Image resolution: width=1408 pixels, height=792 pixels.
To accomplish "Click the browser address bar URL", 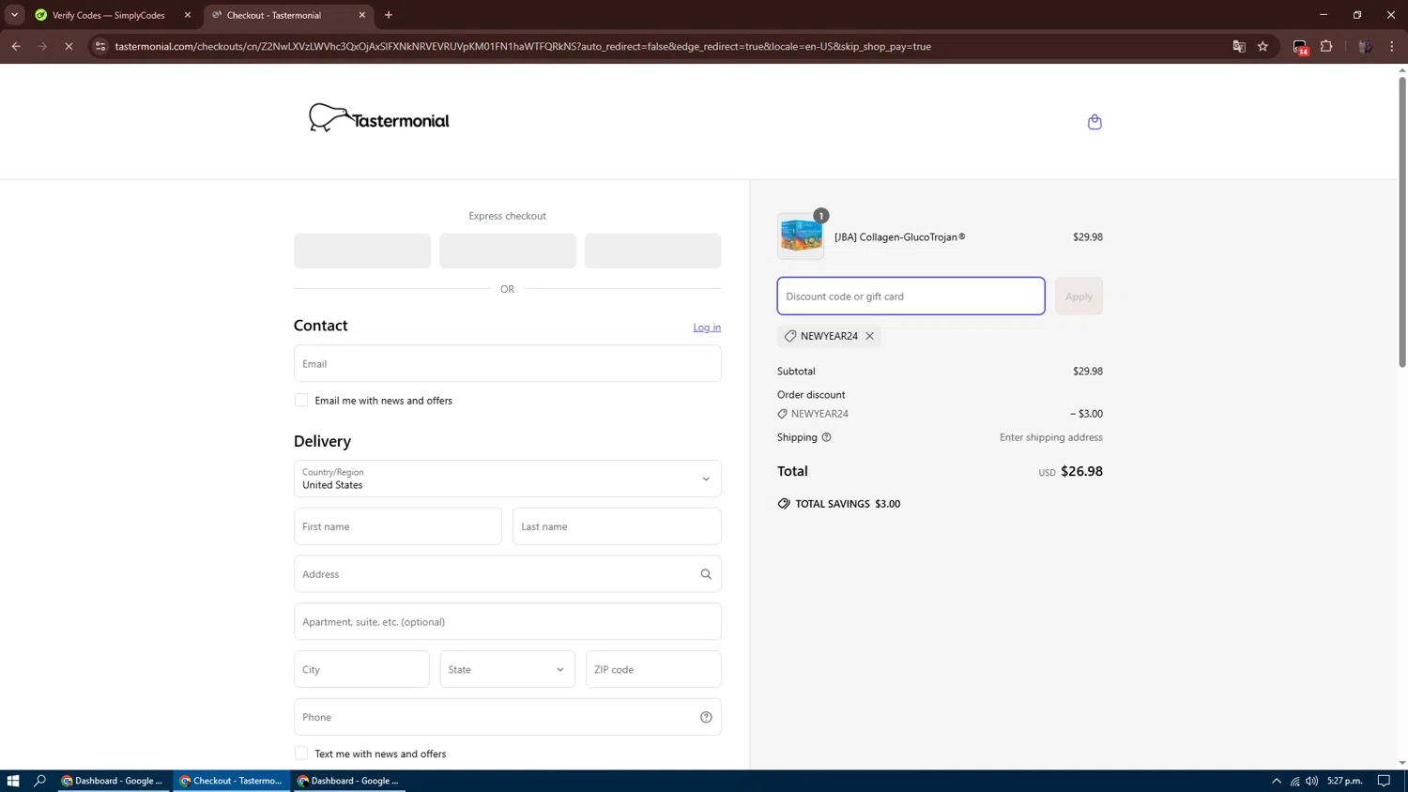I will click(x=523, y=46).
